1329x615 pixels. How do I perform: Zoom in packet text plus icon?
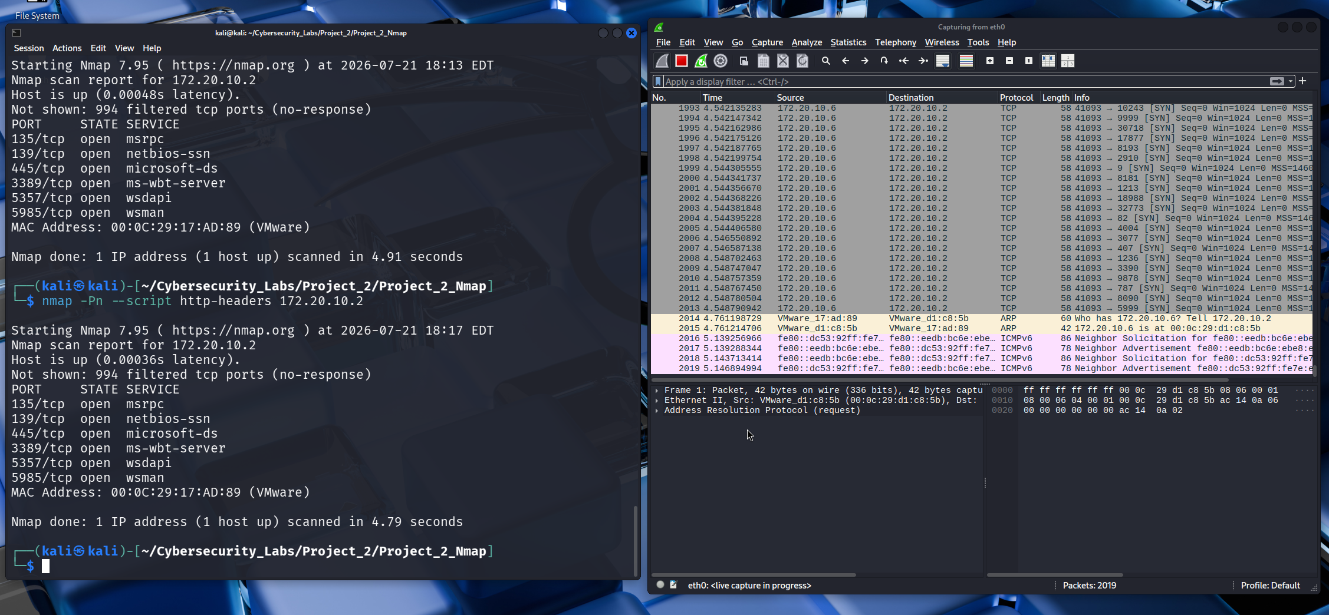[x=990, y=61]
